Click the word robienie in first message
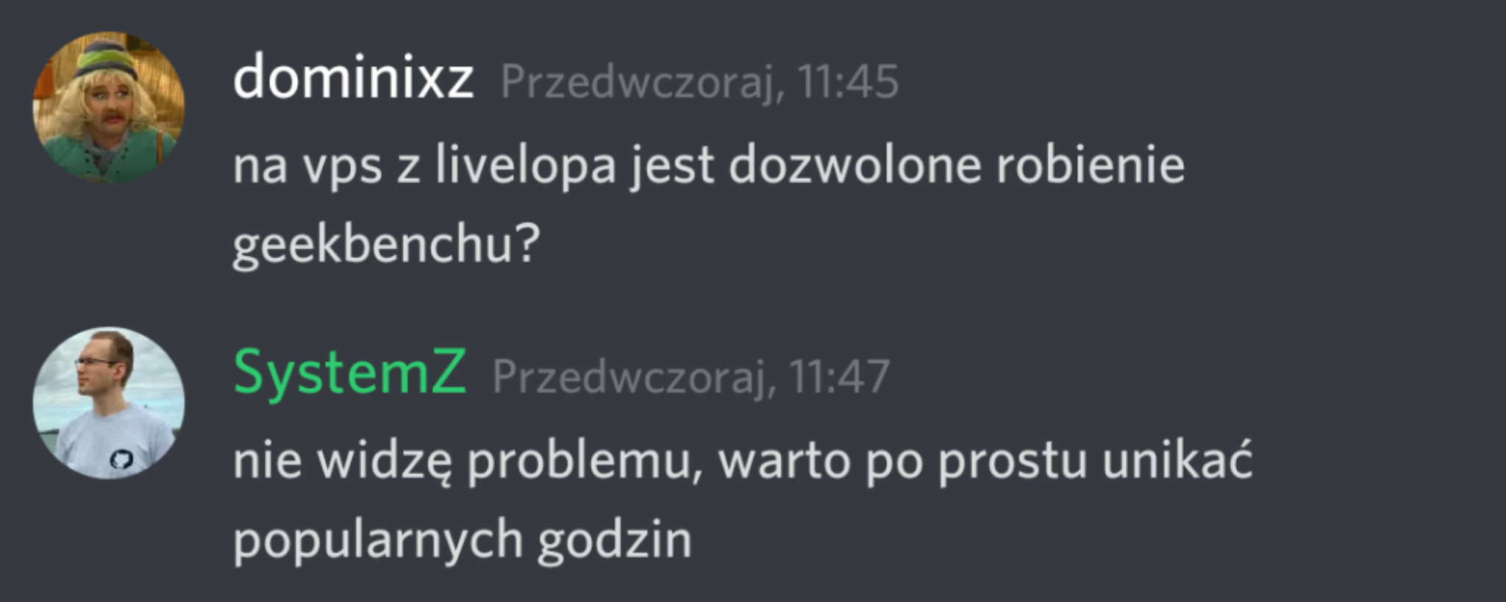1506x602 pixels. pyautogui.click(x=1091, y=165)
